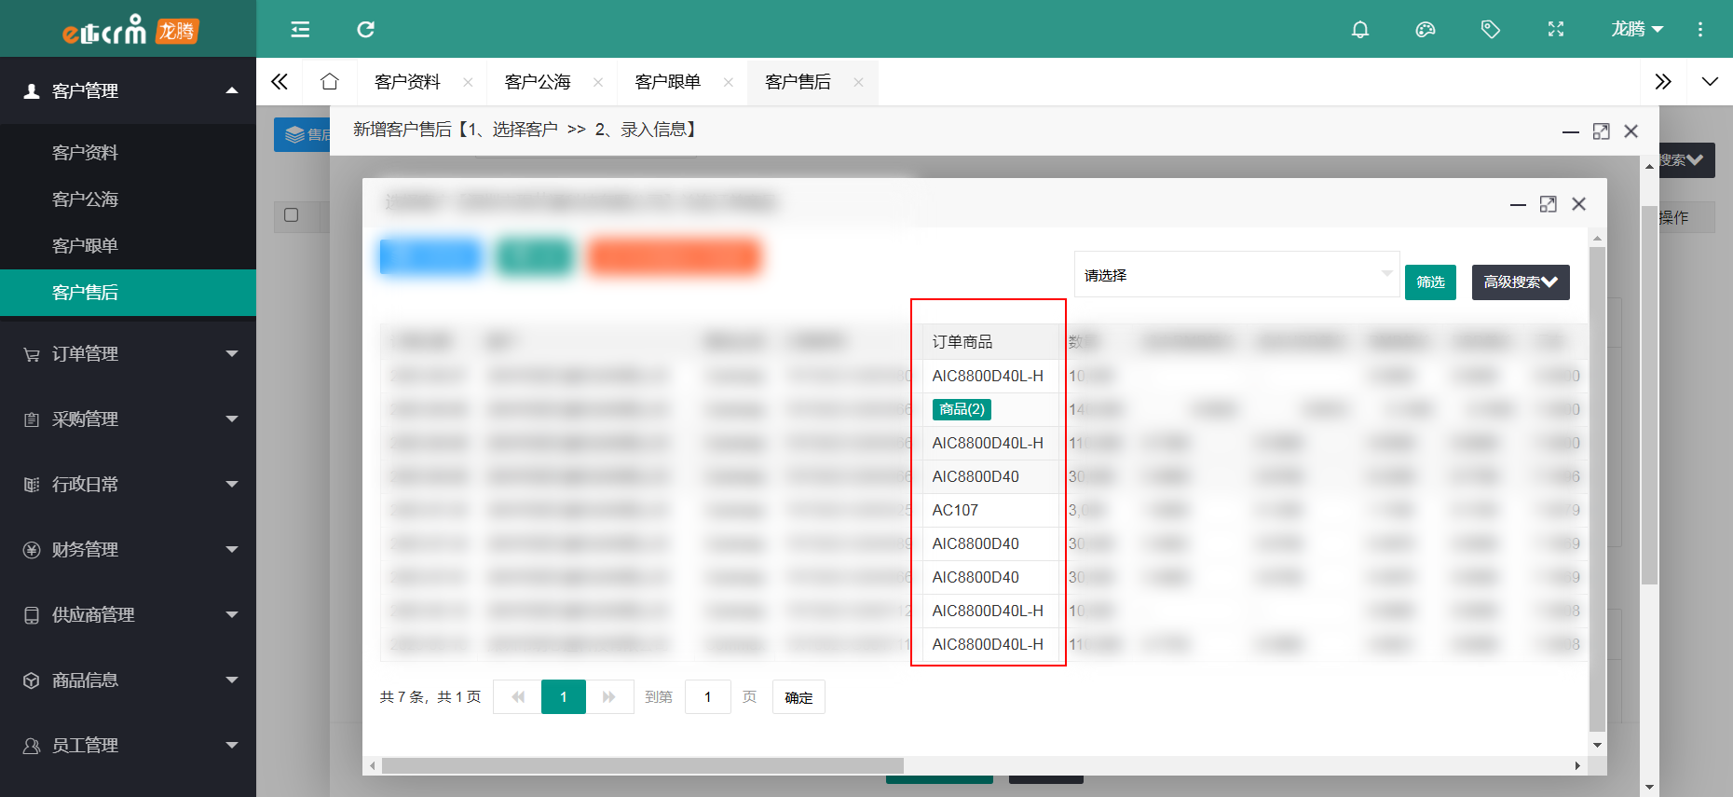Expand the 高级搜索 advanced search

pyautogui.click(x=1520, y=282)
